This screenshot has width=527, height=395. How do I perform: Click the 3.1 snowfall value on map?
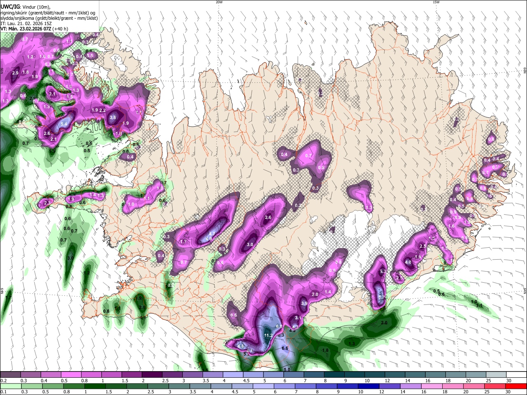coord(298,318)
